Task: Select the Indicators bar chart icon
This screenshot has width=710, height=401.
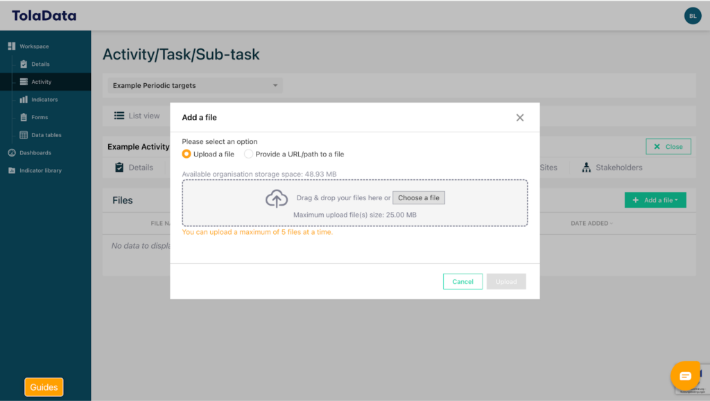Action: point(24,100)
